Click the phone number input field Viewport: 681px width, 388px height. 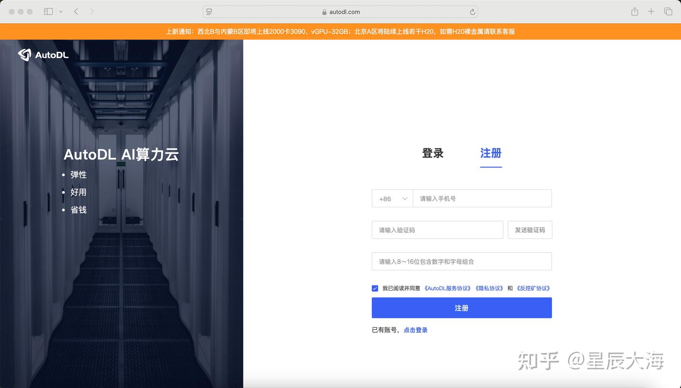482,198
